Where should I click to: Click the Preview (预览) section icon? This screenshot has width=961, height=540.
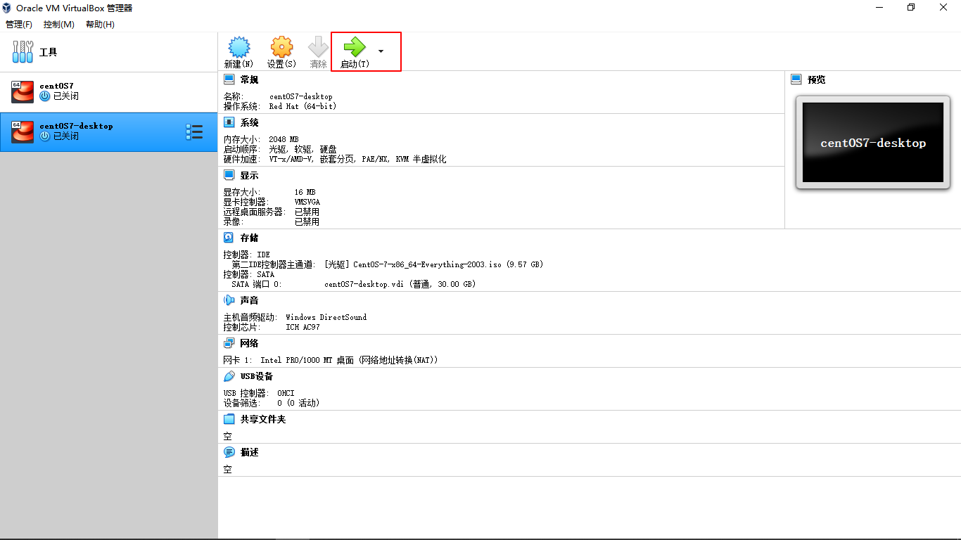796,79
